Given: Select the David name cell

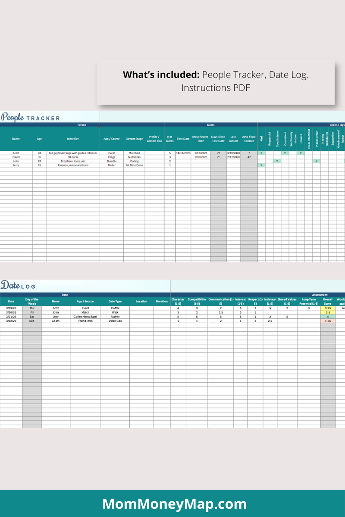Looking at the screenshot, I should point(16,157).
